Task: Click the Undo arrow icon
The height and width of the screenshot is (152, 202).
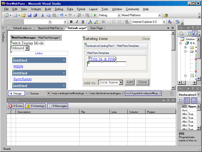Action: (x=61, y=15)
